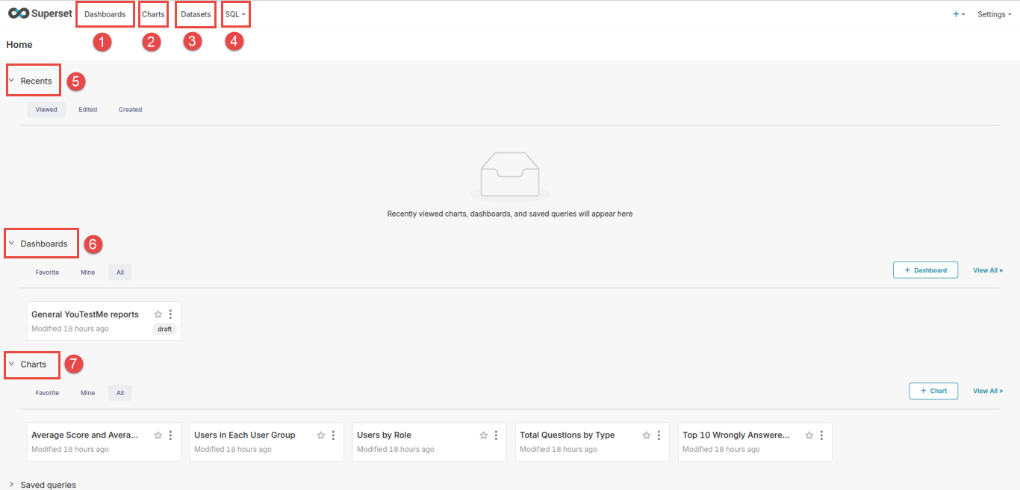Open the Top 10 Wrongly Answere… chart
Image resolution: width=1020 pixels, height=490 pixels.
(x=755, y=442)
